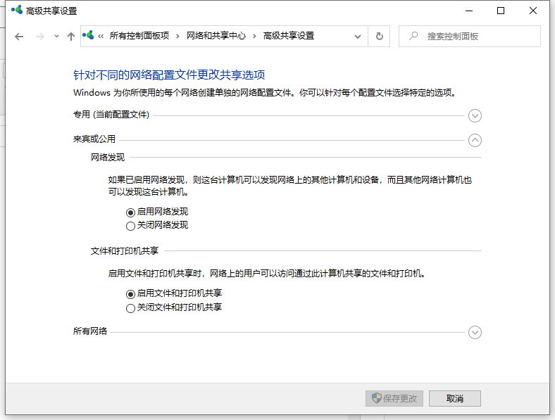The image size is (555, 420).
Task: Click the 所有网络 profile label
Action: pyautogui.click(x=90, y=331)
